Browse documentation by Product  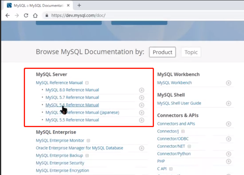(162, 52)
